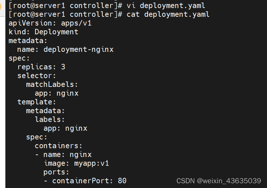Click the orange icon at window's left edge
This screenshot has height=188, width=267.
pos(0,7)
